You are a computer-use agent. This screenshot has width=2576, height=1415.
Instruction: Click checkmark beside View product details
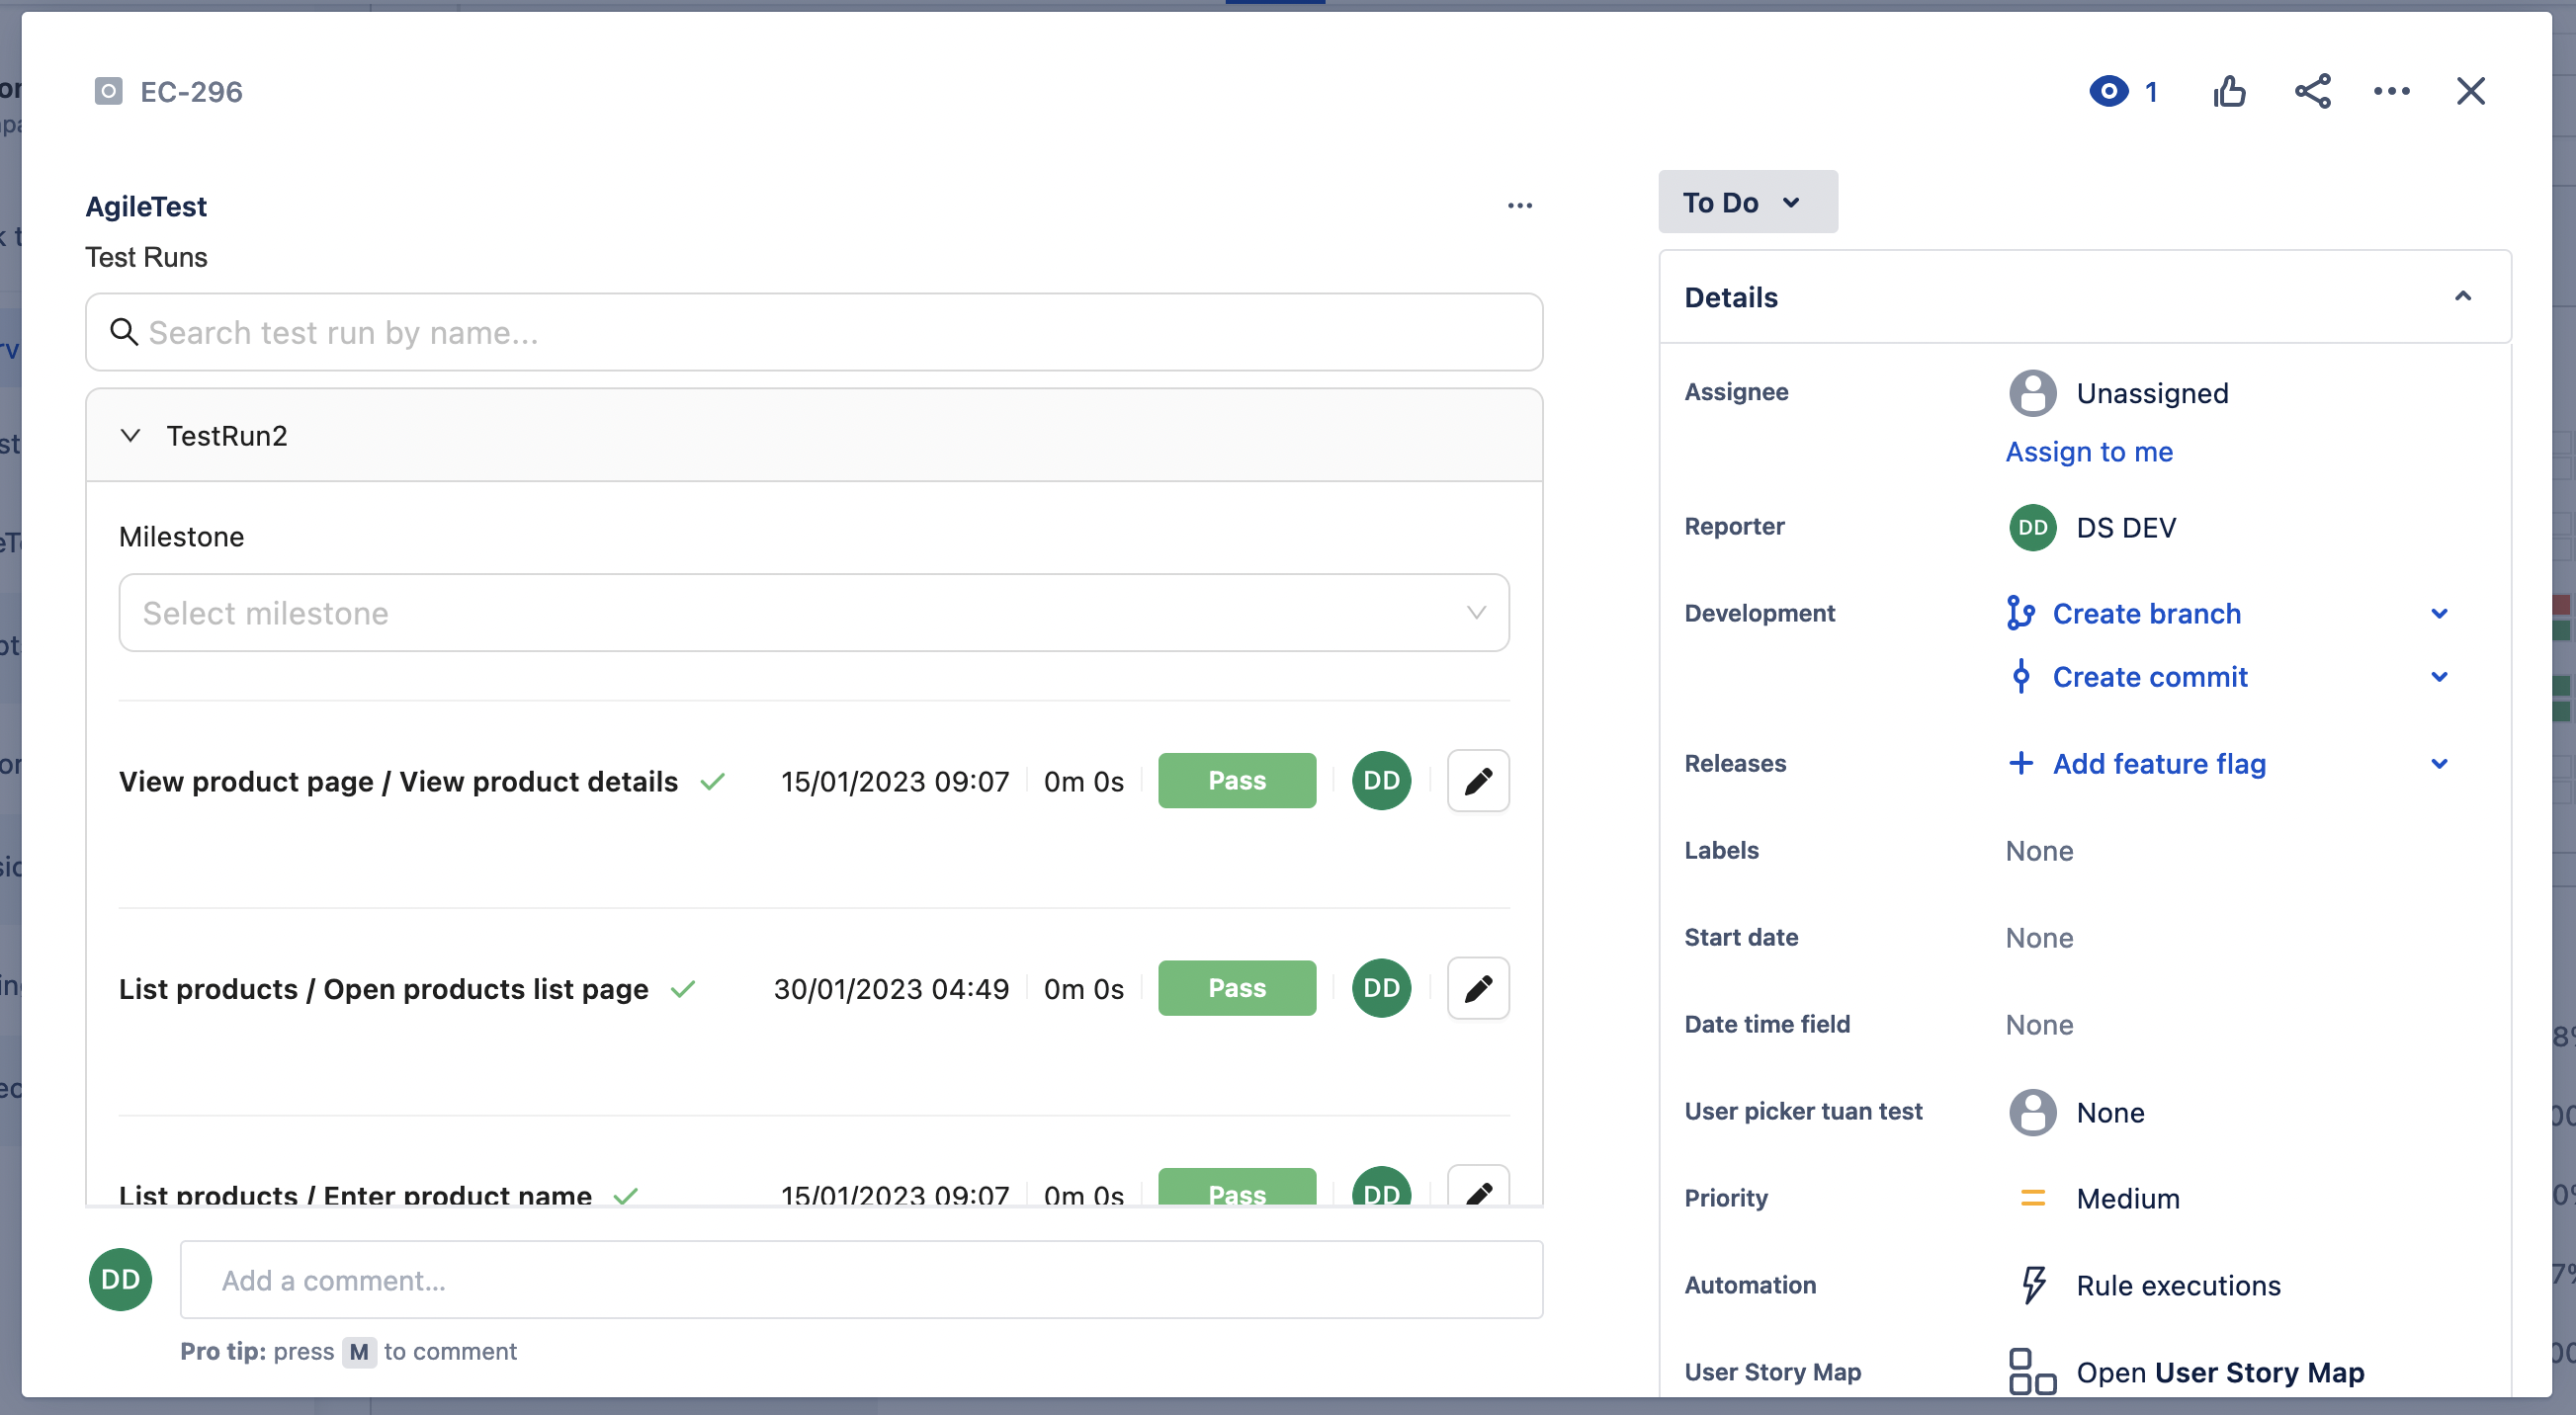coord(712,781)
